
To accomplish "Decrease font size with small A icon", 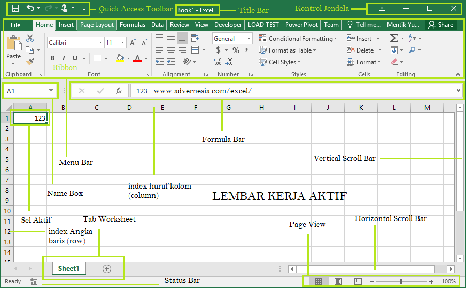I will [x=145, y=42].
